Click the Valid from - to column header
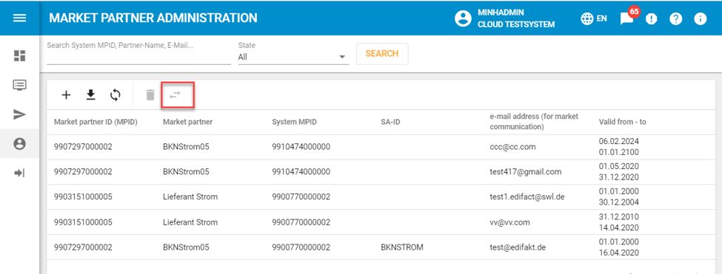 coord(623,122)
